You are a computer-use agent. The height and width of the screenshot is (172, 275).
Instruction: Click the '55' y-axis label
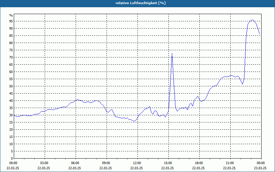(x=11, y=79)
